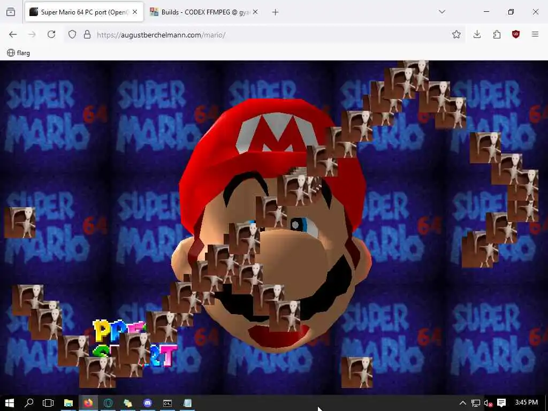The width and height of the screenshot is (548, 411).
Task: Go back to the previous page
Action: [x=13, y=34]
